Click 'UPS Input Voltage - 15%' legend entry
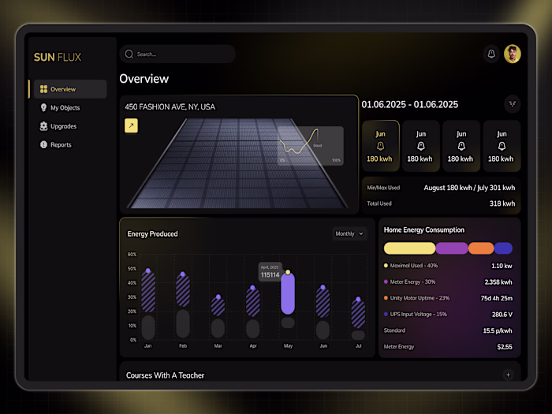 [x=415, y=315]
